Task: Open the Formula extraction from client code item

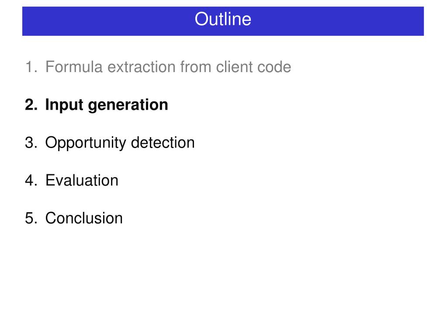Action: click(168, 67)
